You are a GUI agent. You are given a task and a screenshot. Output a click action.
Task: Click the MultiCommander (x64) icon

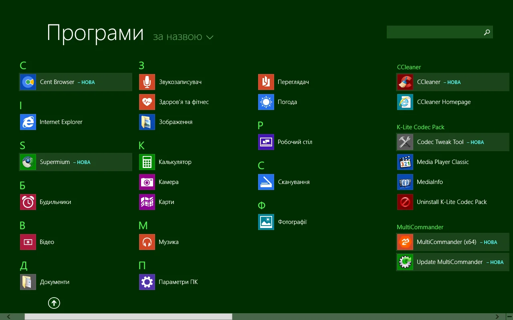pos(405,242)
